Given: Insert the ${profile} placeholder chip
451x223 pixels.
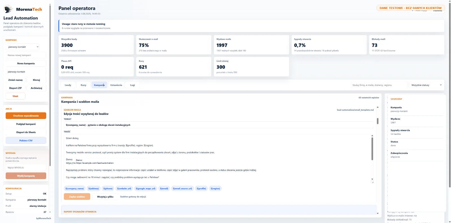Looking at the screenshot, I should (201, 188).
